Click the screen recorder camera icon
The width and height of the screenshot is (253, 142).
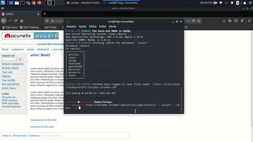[215, 3]
